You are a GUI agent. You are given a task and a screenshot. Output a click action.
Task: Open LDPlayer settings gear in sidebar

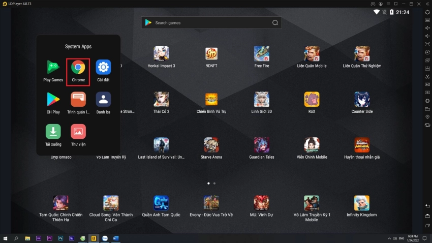click(x=427, y=12)
